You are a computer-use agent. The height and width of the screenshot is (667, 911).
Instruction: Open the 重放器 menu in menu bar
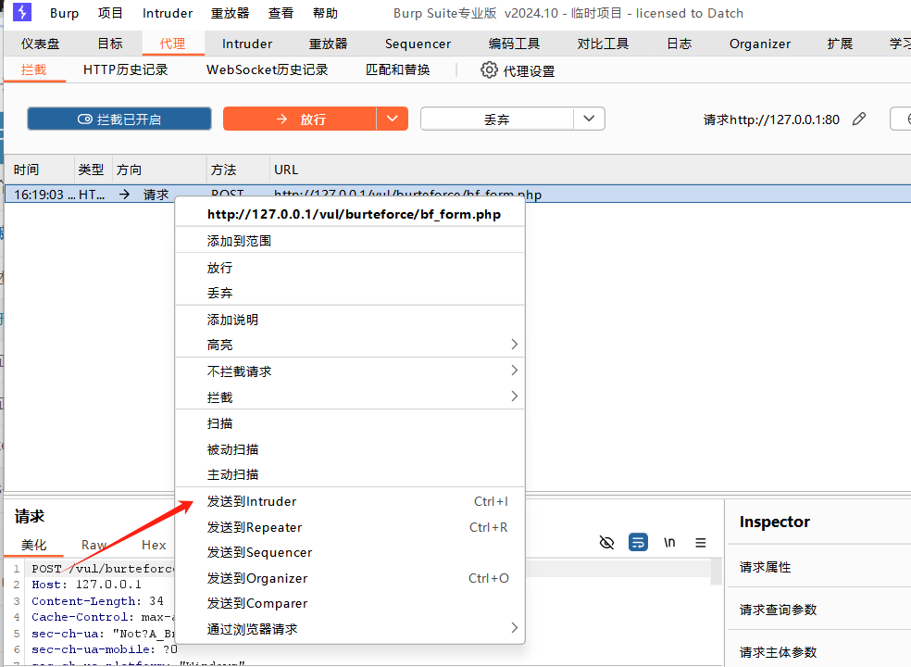[x=231, y=13]
